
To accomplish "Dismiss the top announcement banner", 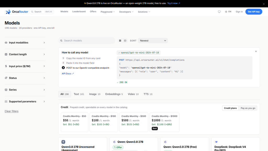I will point(264,4).
